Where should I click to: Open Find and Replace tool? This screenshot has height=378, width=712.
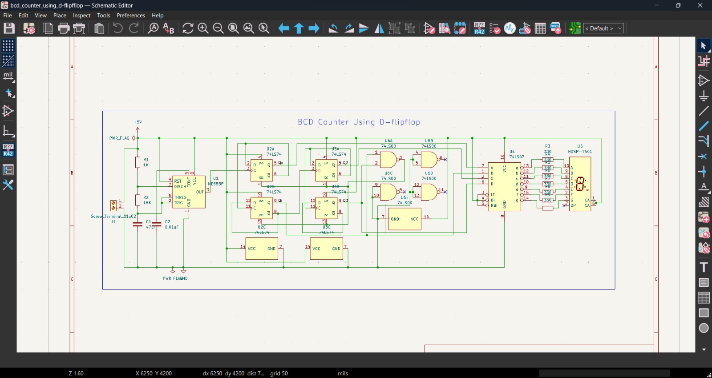pos(169,28)
